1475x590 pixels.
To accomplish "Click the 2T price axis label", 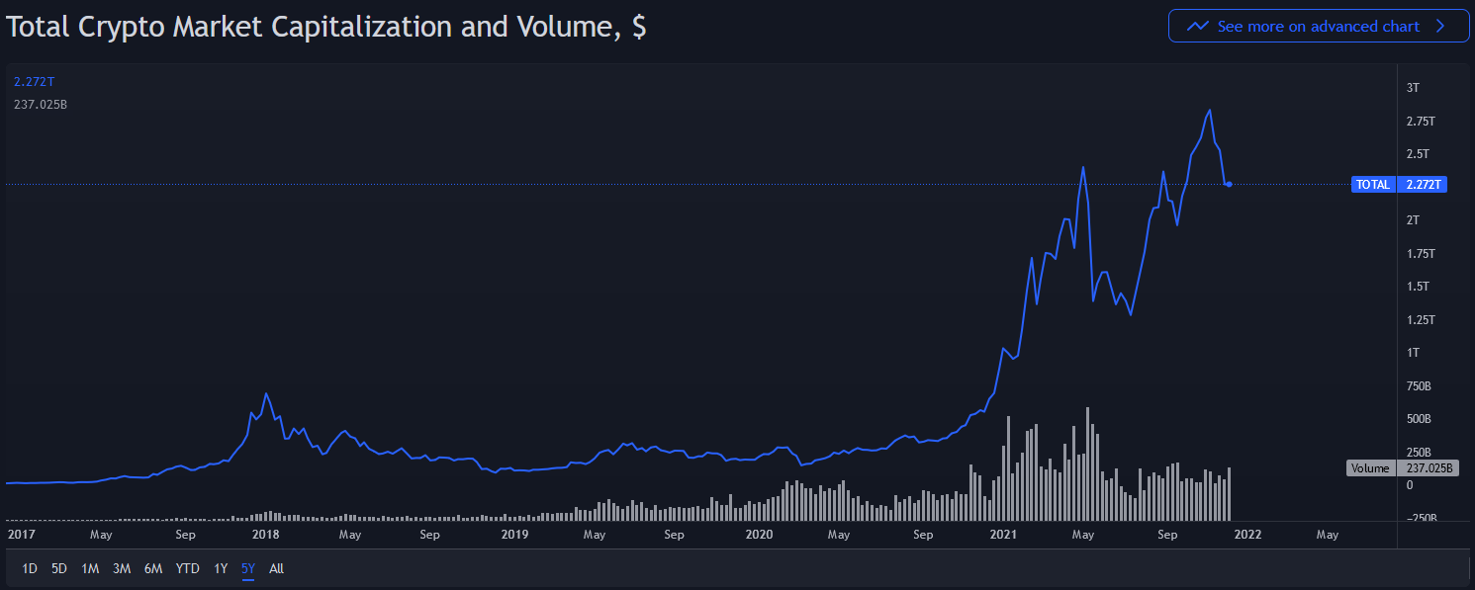I will click(1413, 219).
